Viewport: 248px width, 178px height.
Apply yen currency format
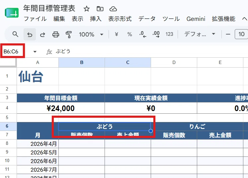[117, 34]
